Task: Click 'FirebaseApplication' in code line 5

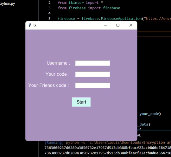Action: [121, 19]
